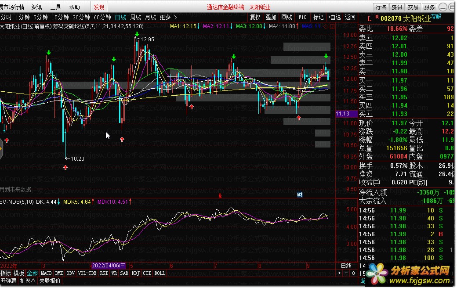Open the 资讯 menu in the top menu bar
Viewport: 457px width, 288px height.
point(36,7)
